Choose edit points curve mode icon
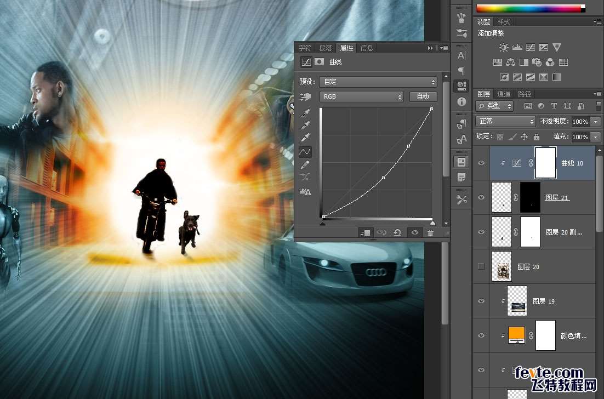Viewport: 604px width, 399px height. click(x=305, y=152)
